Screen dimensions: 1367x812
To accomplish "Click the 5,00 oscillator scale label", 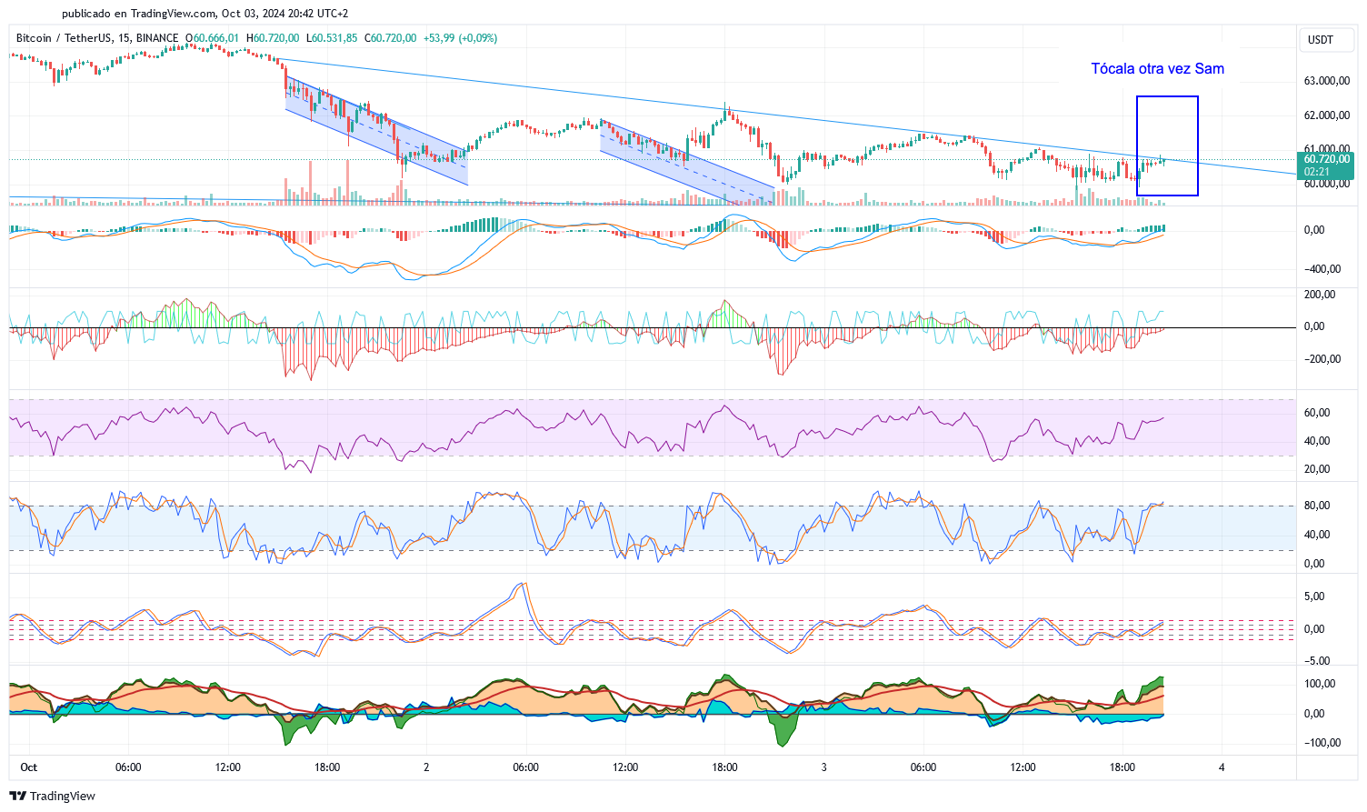I will tap(1314, 596).
